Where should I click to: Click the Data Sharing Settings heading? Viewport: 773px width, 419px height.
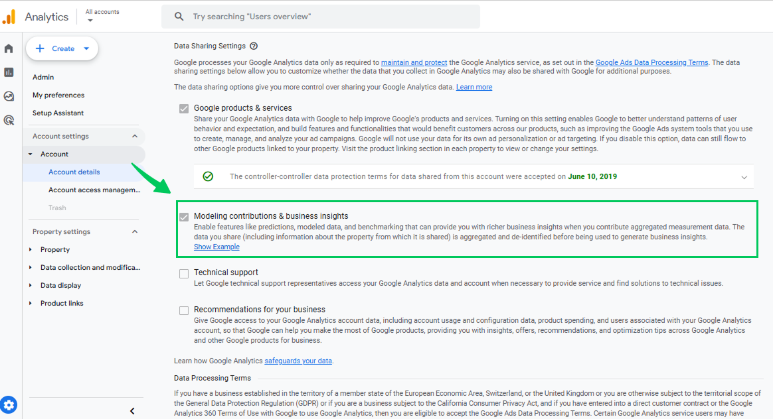coord(209,46)
